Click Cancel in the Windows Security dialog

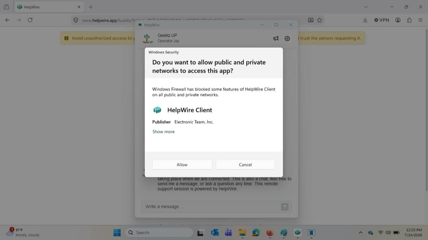click(x=245, y=165)
